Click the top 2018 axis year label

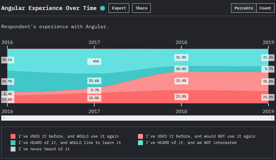coord(181,42)
